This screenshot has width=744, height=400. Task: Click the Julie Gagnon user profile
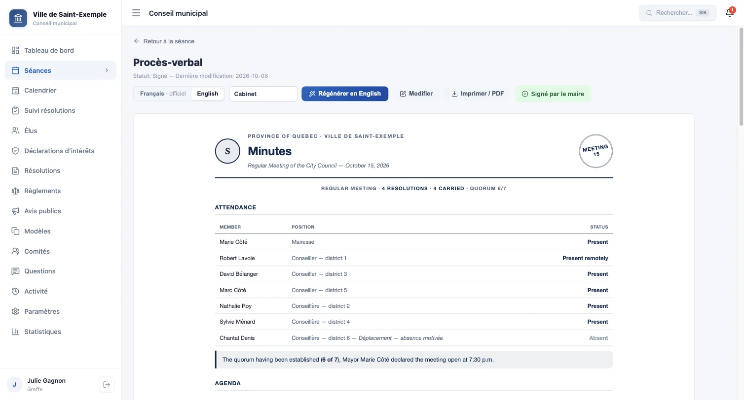click(45, 385)
